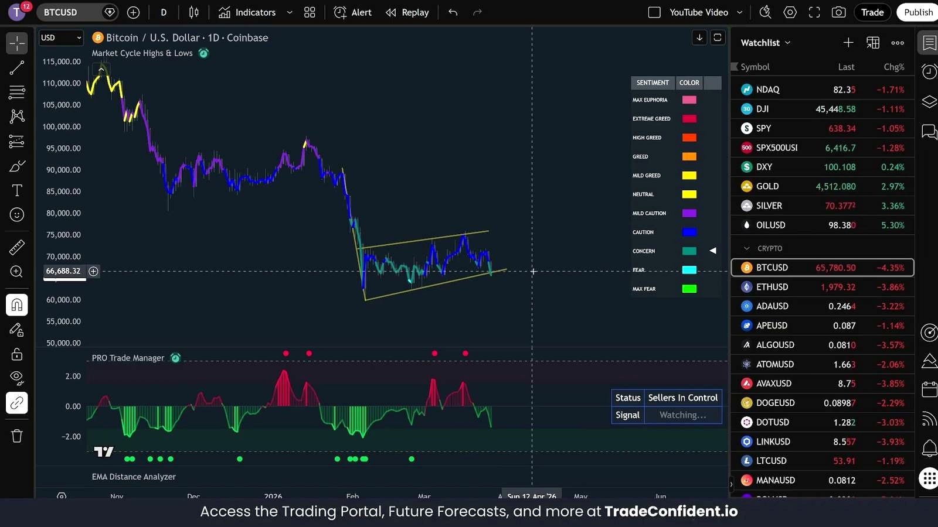Select ETHUSD in the watchlist
Viewport: 938px width, 527px height.
pos(823,287)
